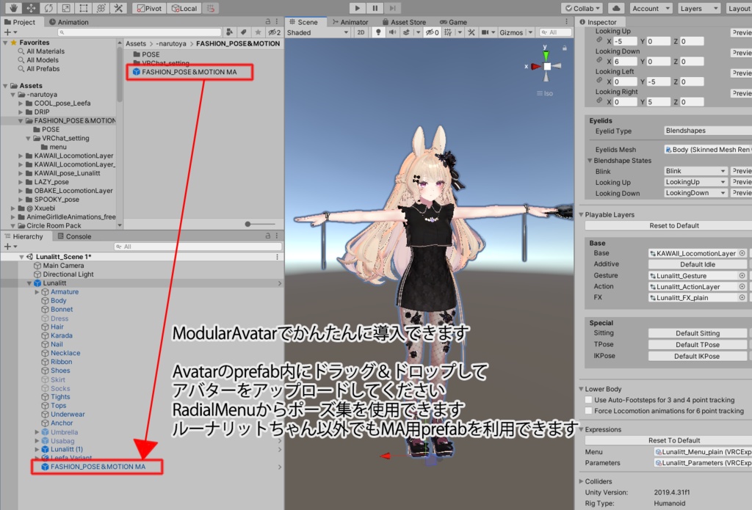
Task: Select the Rect transform tool
Action: [x=84, y=8]
